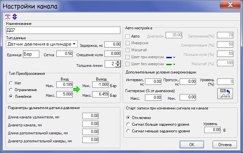Cancel with the Отмена button
This screenshot has height=153, width=243.
click(x=225, y=144)
